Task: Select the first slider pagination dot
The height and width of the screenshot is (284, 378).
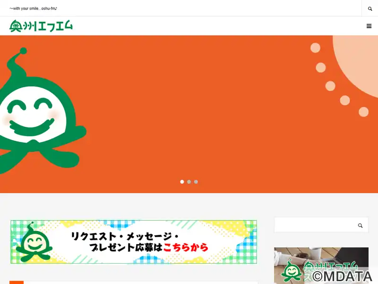Action: pyautogui.click(x=182, y=182)
